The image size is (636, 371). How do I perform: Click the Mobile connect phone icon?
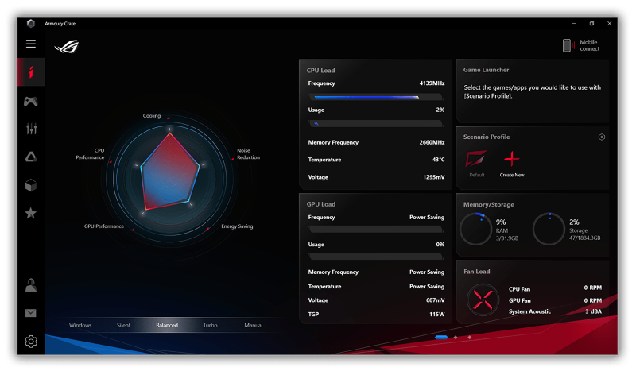click(x=567, y=45)
